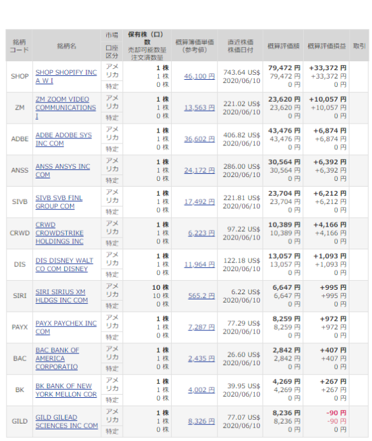Click the 取引 column header
372x441 pixels.
click(x=359, y=46)
